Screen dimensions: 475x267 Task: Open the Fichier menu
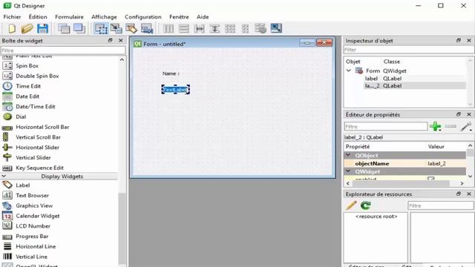coord(12,16)
